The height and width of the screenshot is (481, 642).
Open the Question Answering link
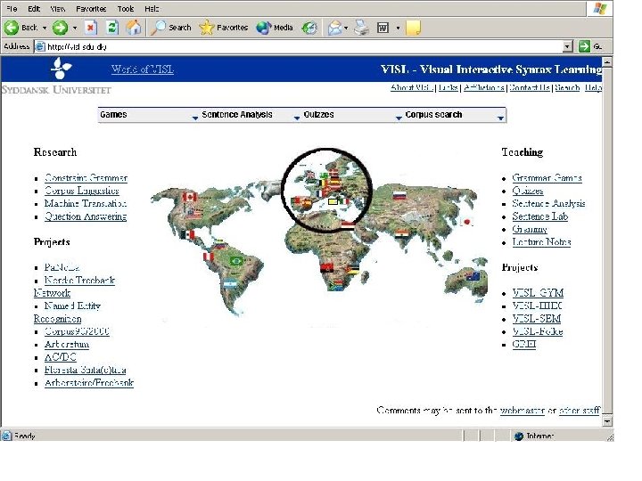[x=86, y=216]
